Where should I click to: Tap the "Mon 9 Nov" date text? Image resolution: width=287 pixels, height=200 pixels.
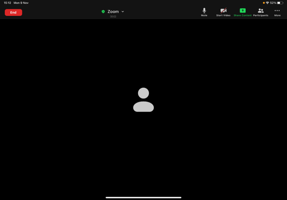click(21, 3)
